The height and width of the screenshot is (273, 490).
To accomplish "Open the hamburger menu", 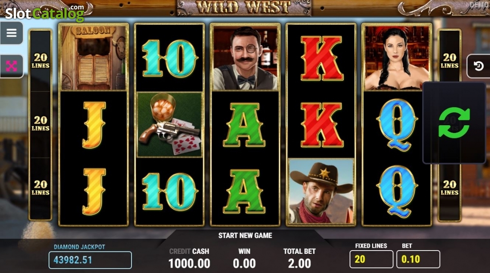I will click(11, 33).
